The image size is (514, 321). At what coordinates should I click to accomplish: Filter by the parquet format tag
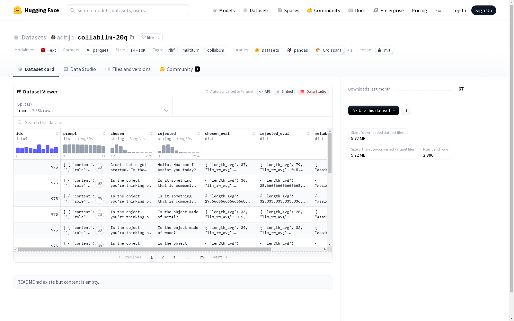click(97, 50)
